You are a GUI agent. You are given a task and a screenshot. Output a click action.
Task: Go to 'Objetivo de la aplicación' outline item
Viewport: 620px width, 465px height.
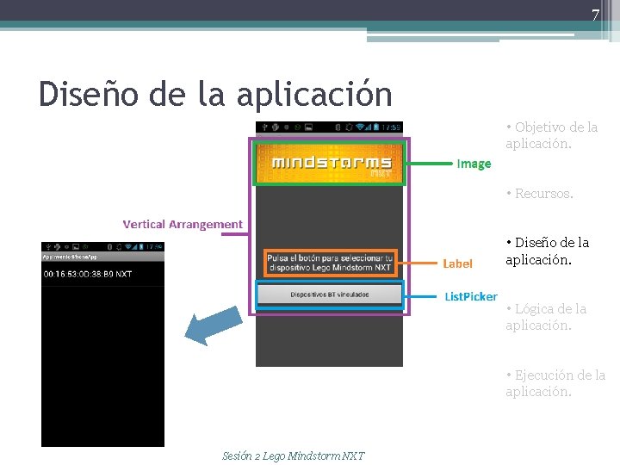point(552,135)
